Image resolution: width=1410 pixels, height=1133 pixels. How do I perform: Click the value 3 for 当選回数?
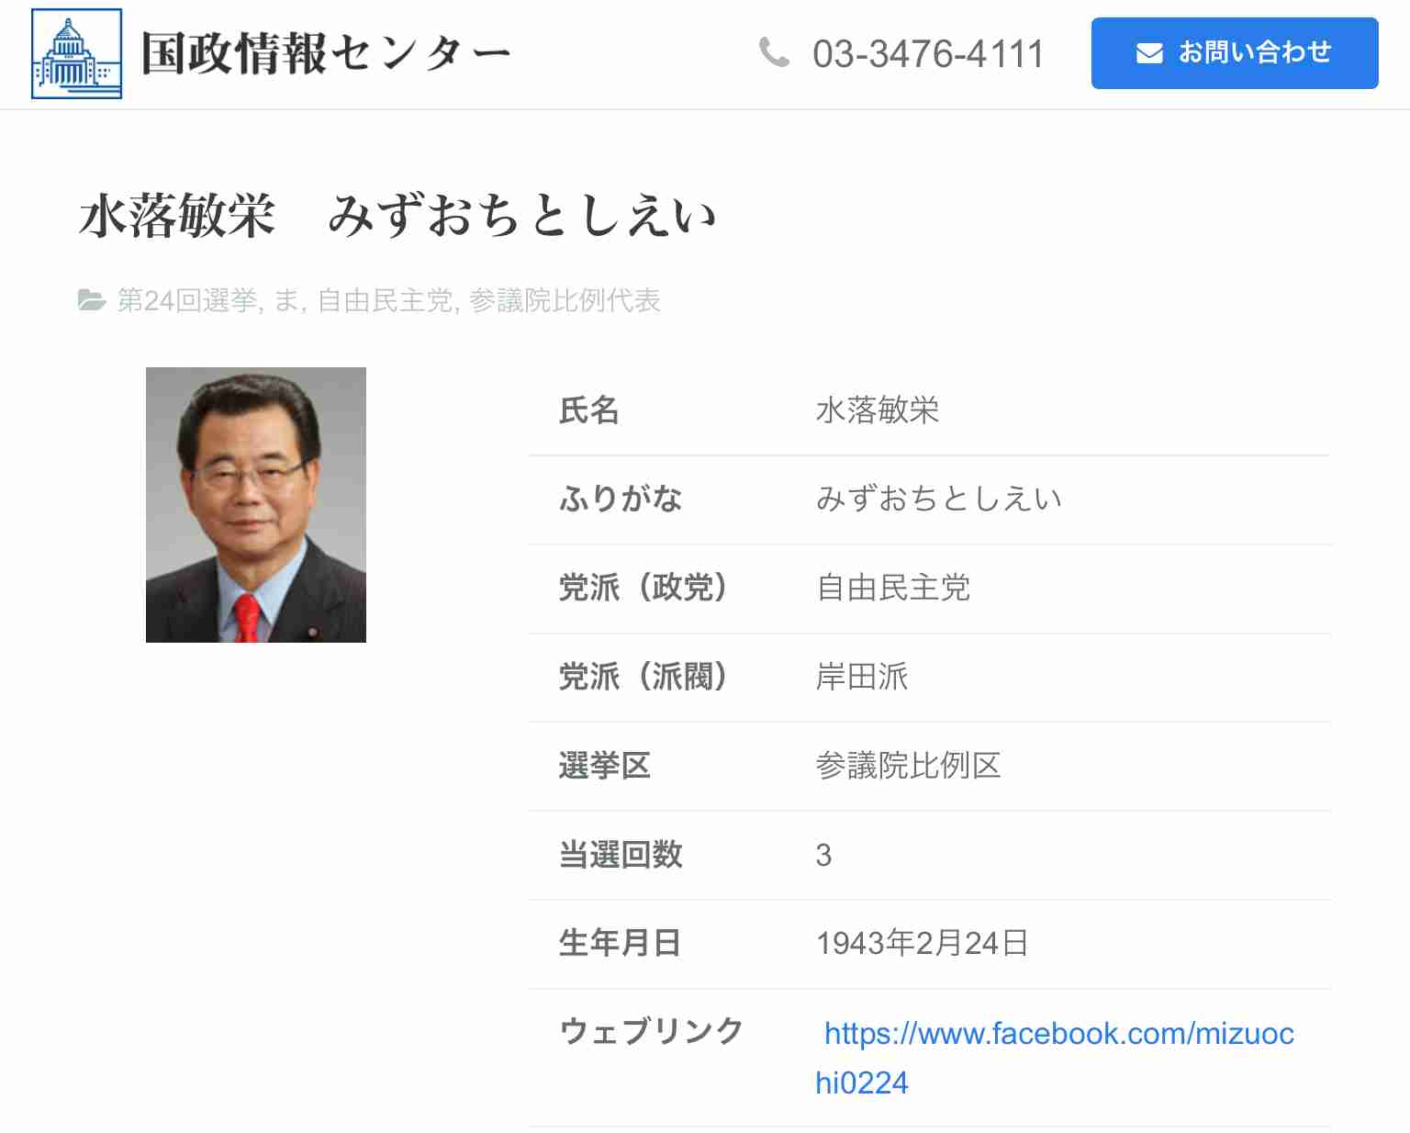(x=823, y=855)
